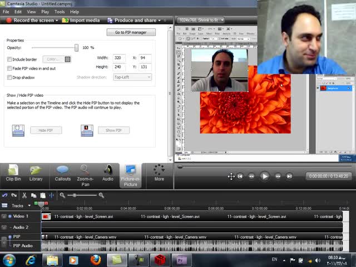Screen dimensions: 356x267
Task: Click the Cut scissors icon
Action: [x=24, y=195]
